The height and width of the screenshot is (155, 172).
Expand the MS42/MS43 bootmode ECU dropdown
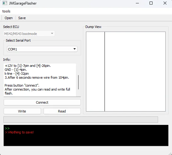[29, 33]
